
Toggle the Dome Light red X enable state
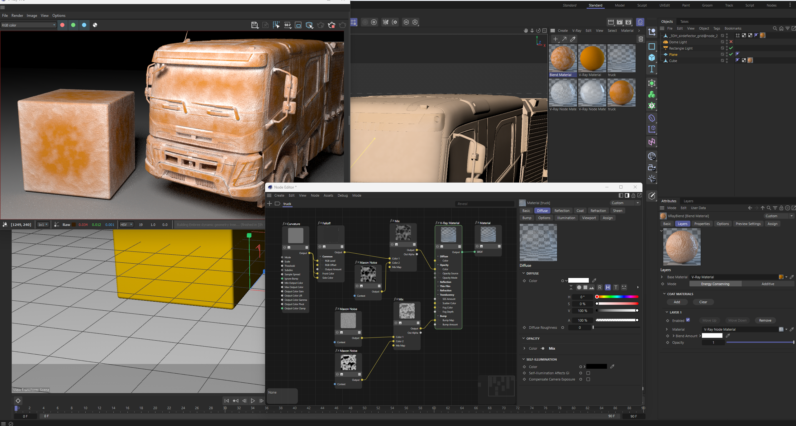coord(731,42)
